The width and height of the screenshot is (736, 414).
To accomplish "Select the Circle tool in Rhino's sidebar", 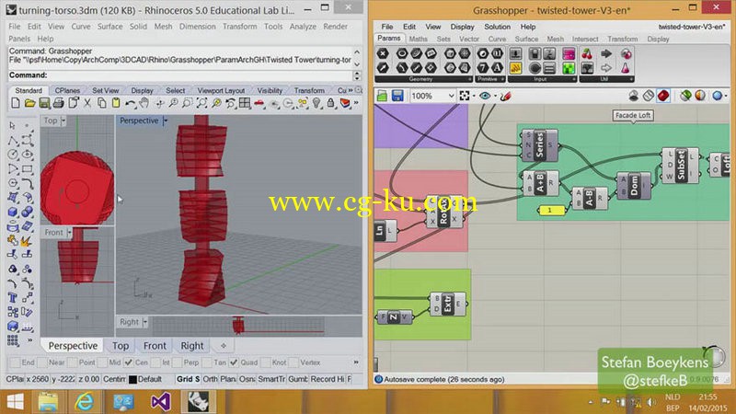I will point(13,155).
